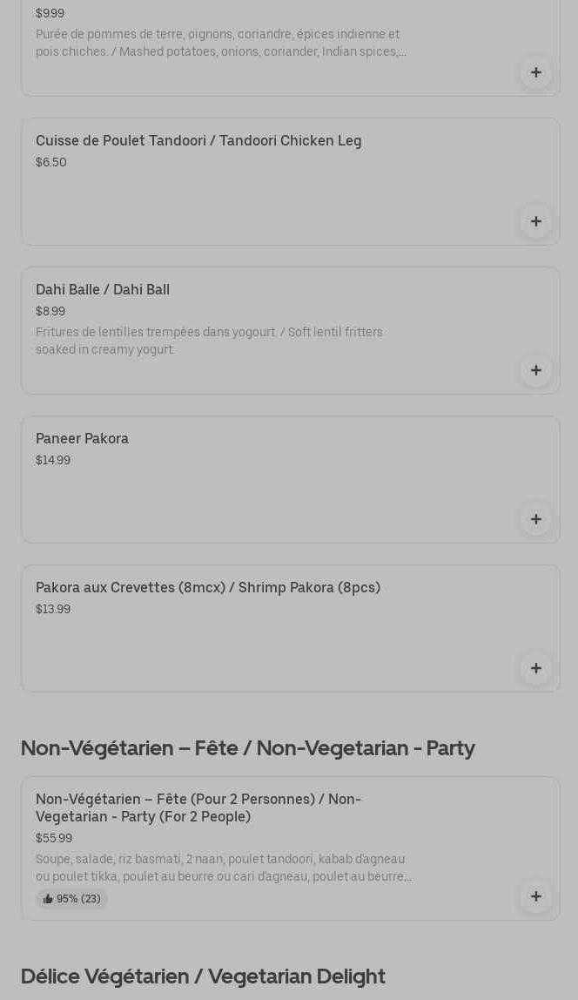Open Non-Végétarien Fête Pour 2 Personnes title
The height and width of the screenshot is (1000, 578).
coord(198,807)
